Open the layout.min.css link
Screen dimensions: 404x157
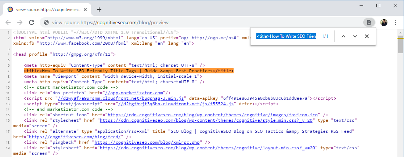(208, 148)
